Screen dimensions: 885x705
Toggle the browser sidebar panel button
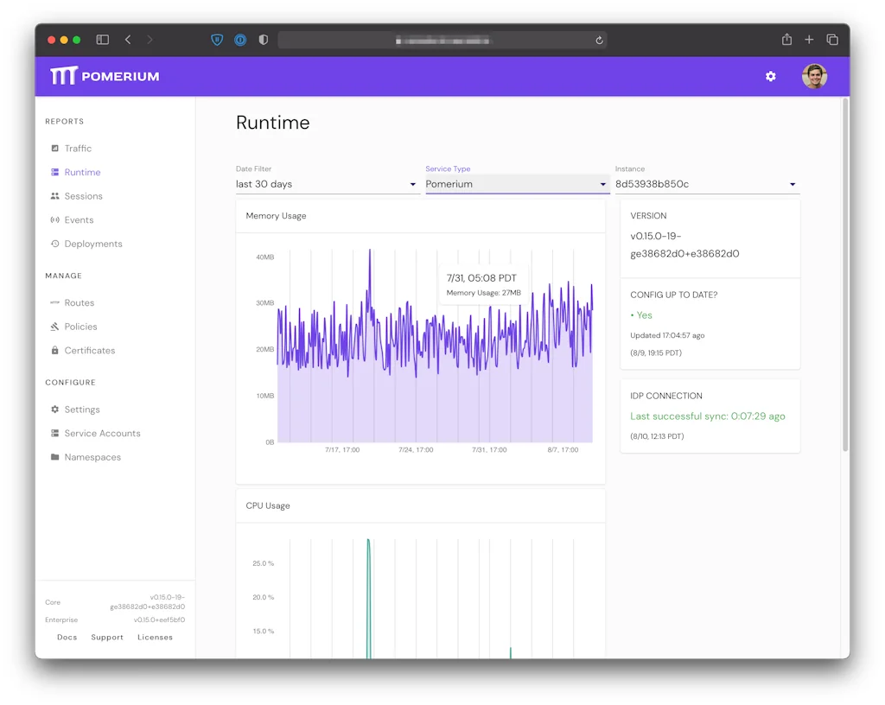coord(102,40)
